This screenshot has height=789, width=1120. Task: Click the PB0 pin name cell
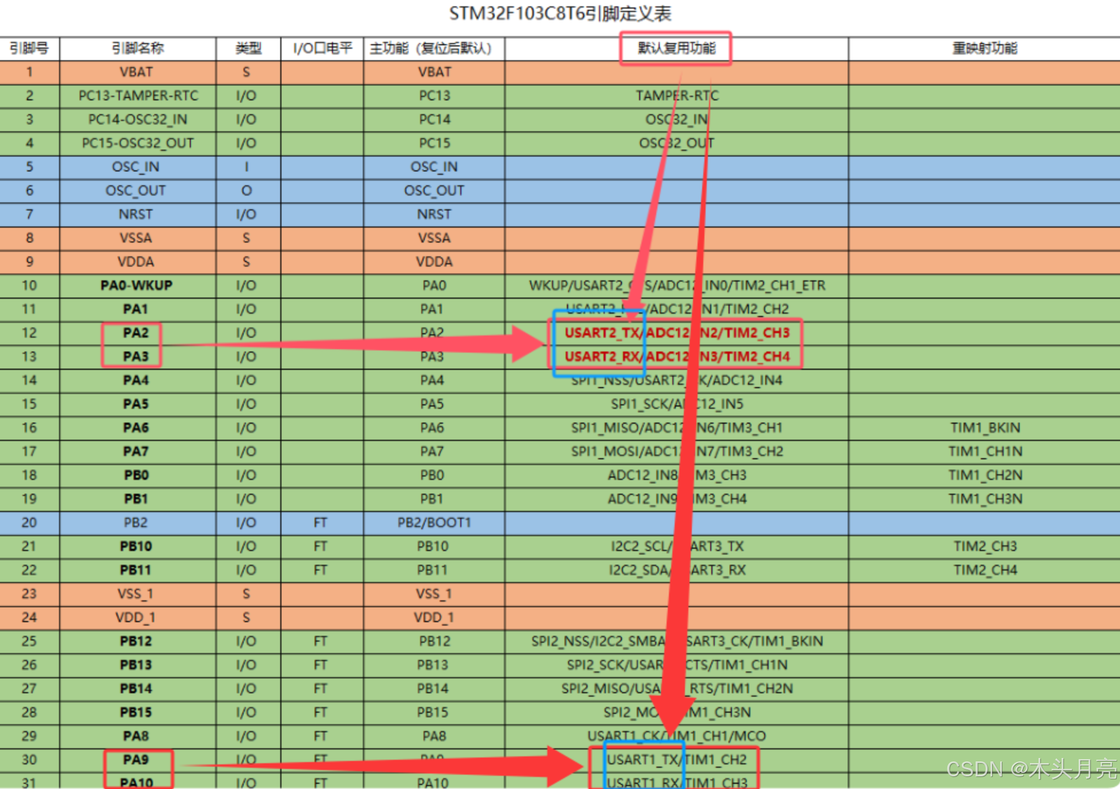click(138, 475)
